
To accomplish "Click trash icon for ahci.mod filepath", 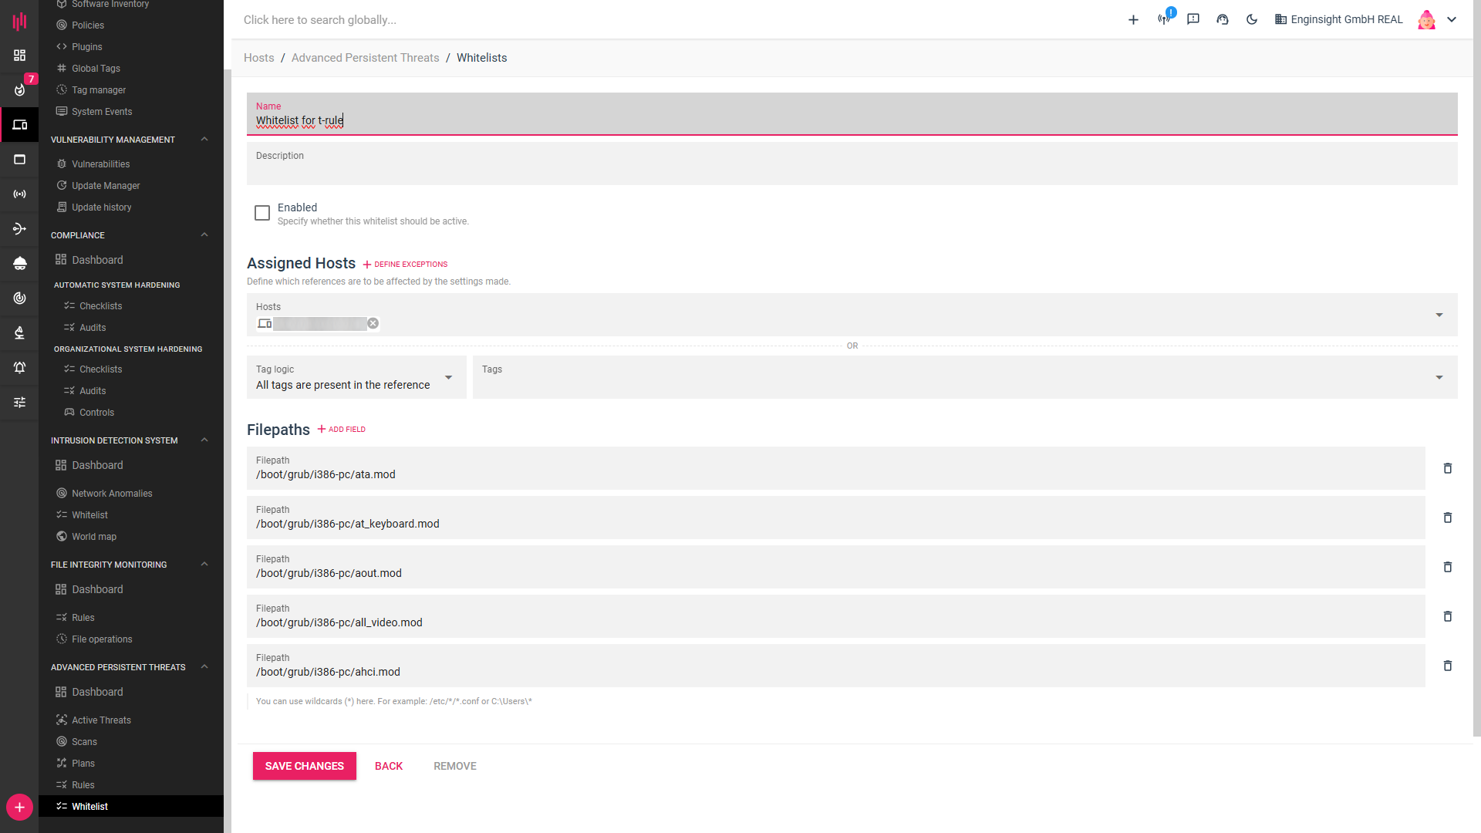I will click(x=1447, y=666).
